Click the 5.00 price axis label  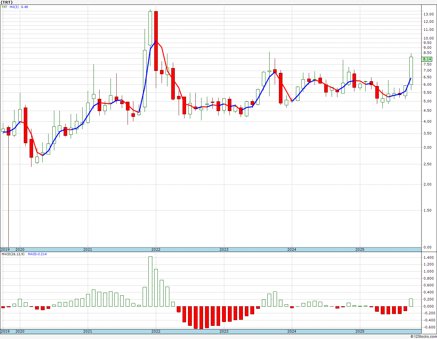point(427,101)
